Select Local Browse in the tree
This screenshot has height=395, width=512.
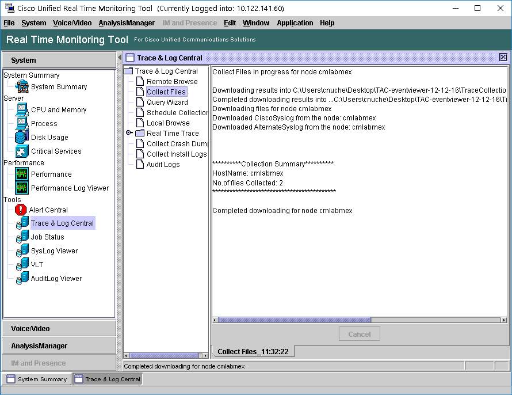[168, 123]
